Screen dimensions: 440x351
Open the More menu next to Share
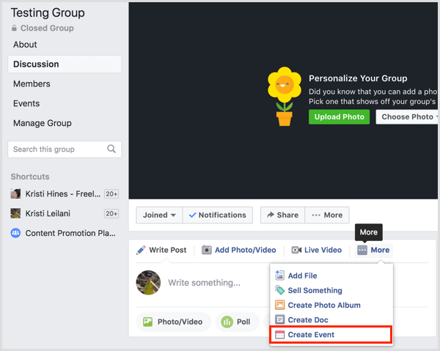pyautogui.click(x=327, y=215)
